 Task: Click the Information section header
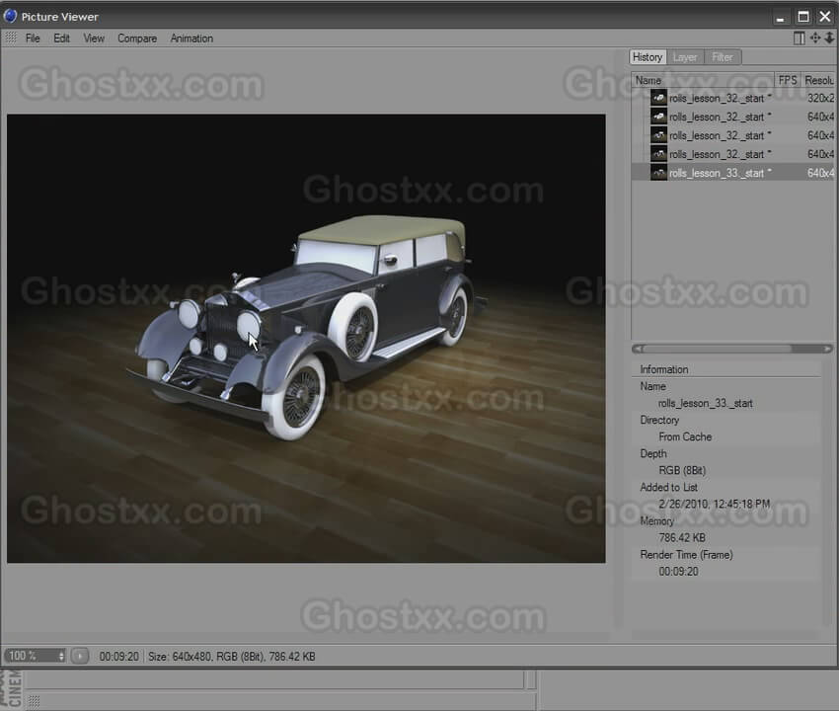click(664, 369)
